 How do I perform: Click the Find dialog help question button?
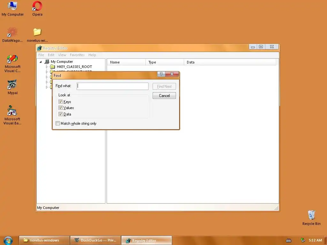click(161, 74)
